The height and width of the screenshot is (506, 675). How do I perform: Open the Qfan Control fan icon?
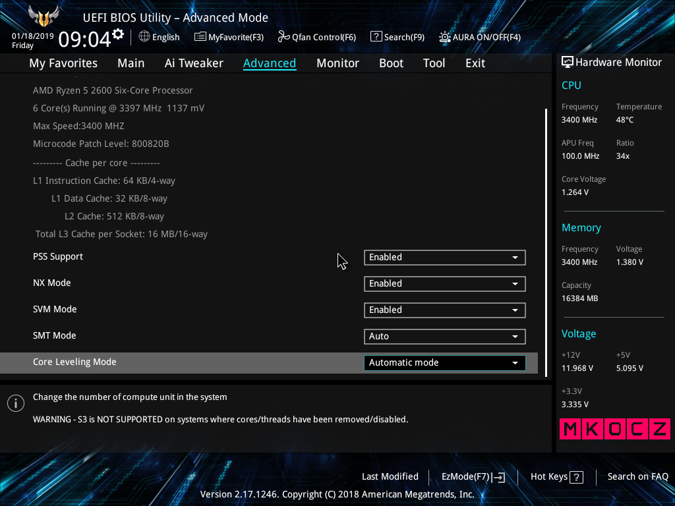(283, 37)
